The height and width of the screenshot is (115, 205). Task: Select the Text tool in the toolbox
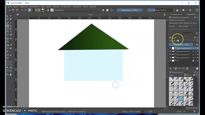[11, 16]
